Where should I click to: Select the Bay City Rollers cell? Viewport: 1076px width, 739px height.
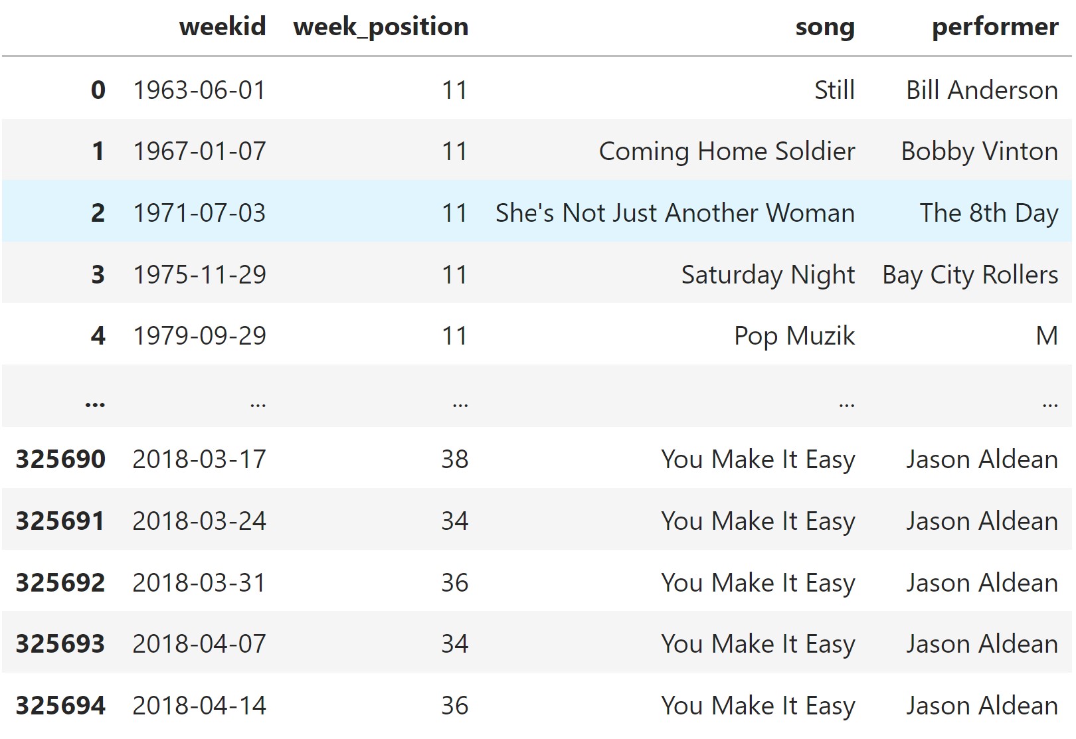pos(970,275)
